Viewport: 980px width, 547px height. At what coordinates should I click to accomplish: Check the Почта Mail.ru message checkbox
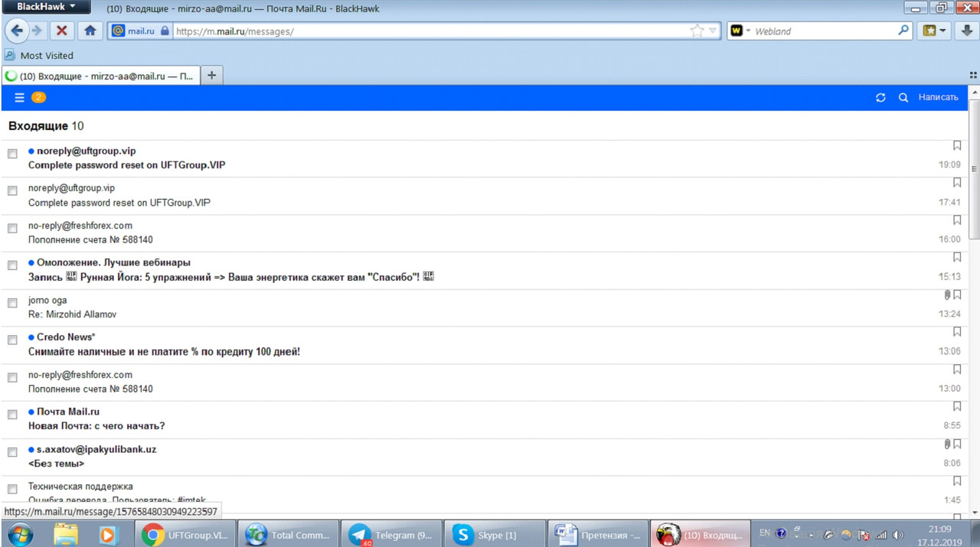point(12,415)
